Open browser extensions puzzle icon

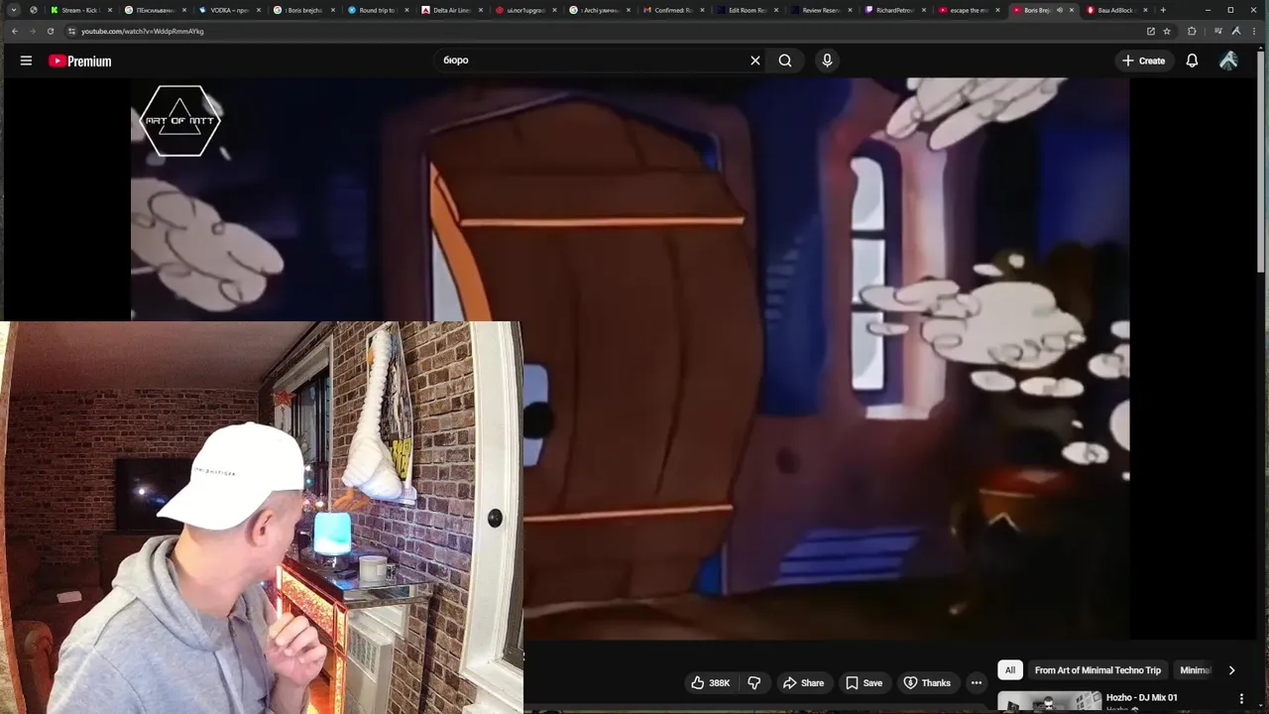click(1192, 31)
